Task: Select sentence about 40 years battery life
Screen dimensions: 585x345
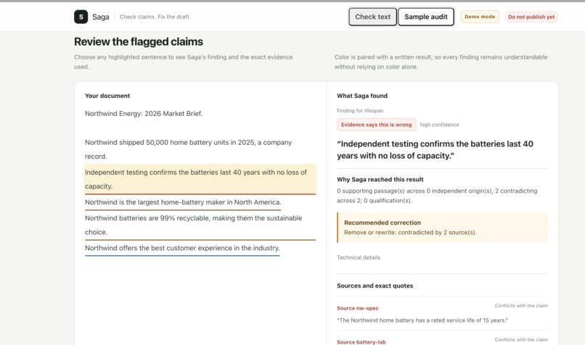Action: (x=200, y=179)
